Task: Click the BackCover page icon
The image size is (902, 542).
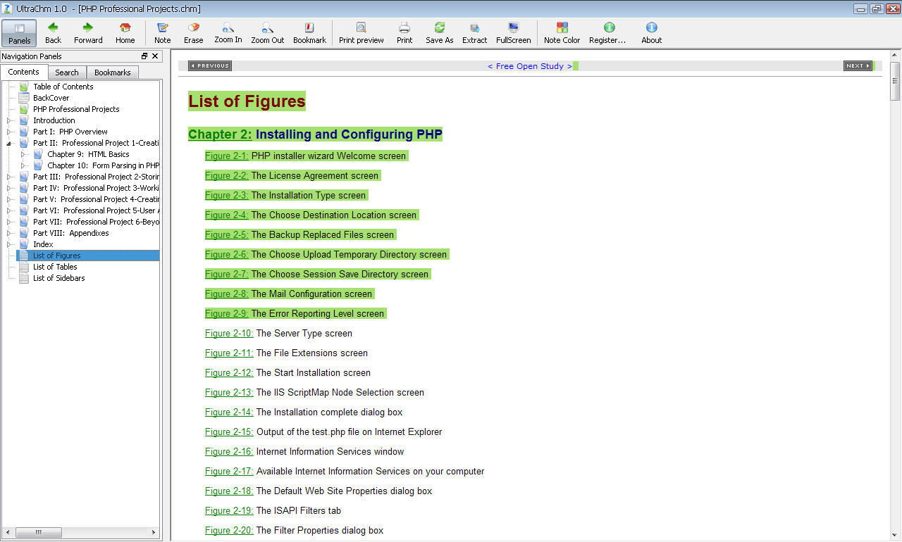Action: 24,98
